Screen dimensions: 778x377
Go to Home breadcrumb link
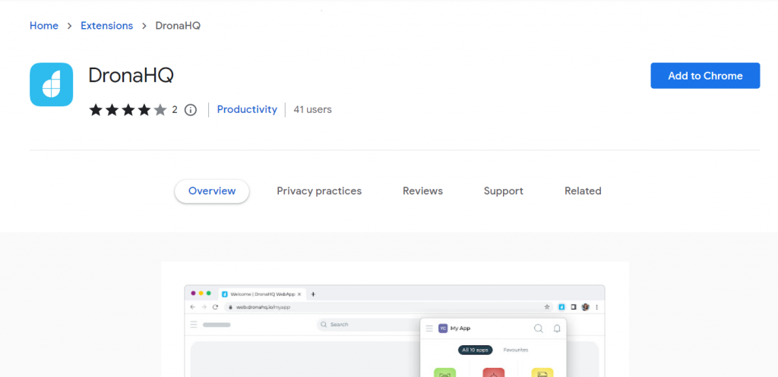coord(43,26)
